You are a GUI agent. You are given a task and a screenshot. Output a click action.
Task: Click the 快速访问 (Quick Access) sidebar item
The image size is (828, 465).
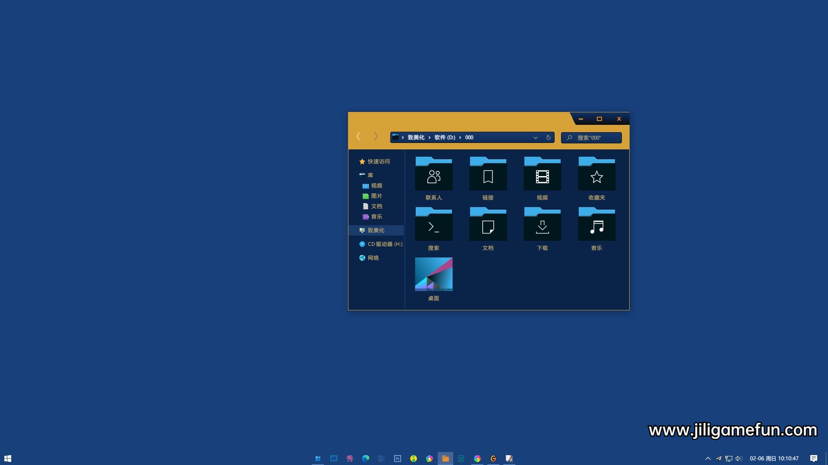tap(379, 161)
